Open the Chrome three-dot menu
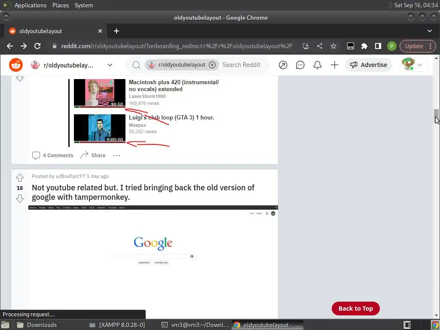440x330 pixels. tap(430, 46)
